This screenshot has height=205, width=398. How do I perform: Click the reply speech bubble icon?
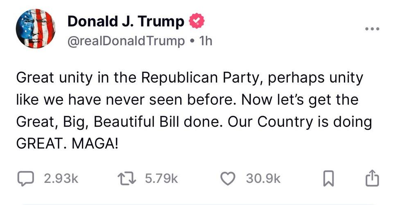click(26, 178)
